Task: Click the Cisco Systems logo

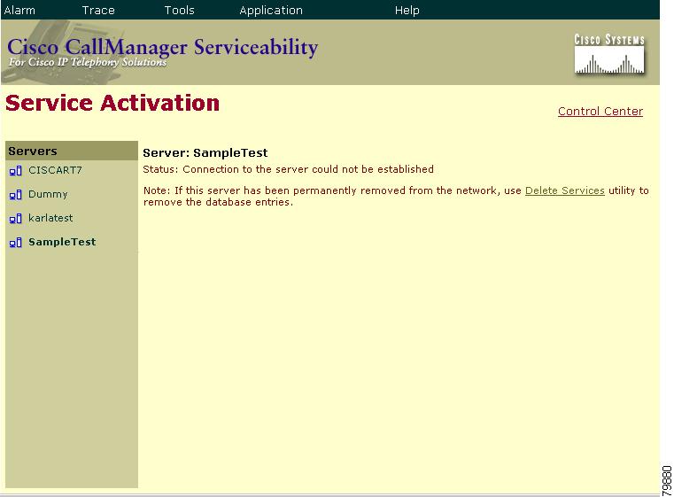Action: [609, 55]
